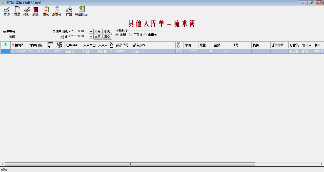The height and width of the screenshot is (172, 324).
Task: Click the 摘要 column header
Action: pos(261,45)
